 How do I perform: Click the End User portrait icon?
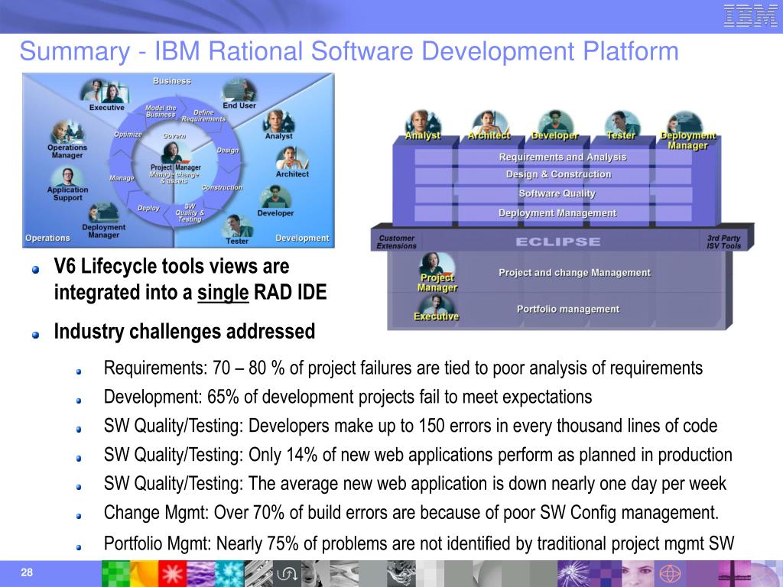pos(239,90)
